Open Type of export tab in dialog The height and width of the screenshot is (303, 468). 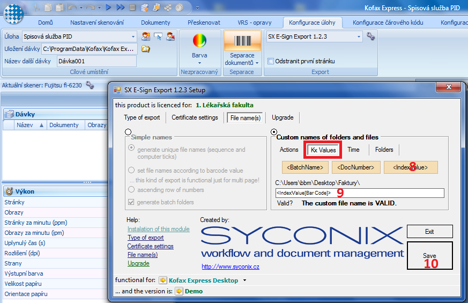tap(142, 117)
